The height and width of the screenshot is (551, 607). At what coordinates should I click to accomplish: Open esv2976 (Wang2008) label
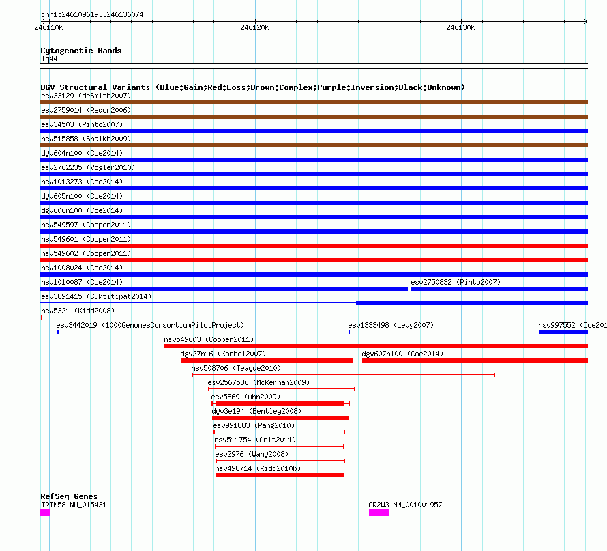[x=252, y=454]
